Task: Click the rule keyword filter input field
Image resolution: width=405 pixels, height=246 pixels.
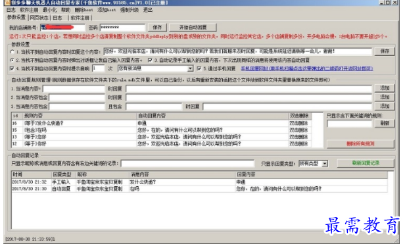Action: pyautogui.click(x=350, y=124)
